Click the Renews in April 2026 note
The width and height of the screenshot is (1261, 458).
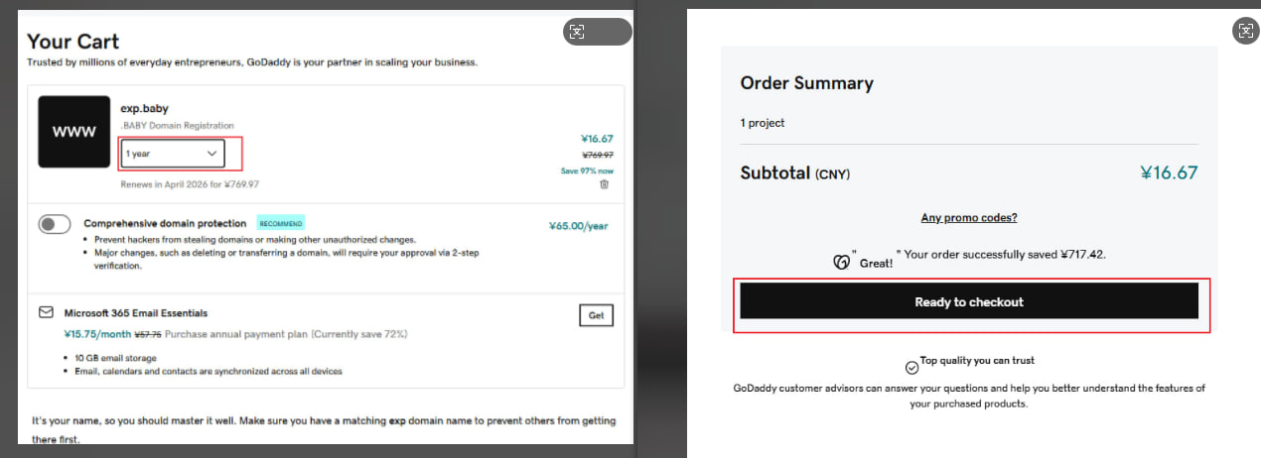point(190,184)
